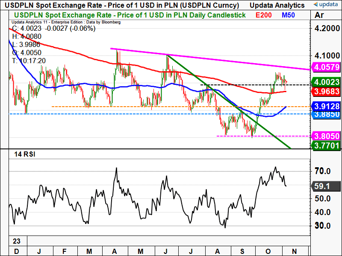Click the T: 10:17:20 time readout
The image size is (342, 256).
tap(29, 61)
